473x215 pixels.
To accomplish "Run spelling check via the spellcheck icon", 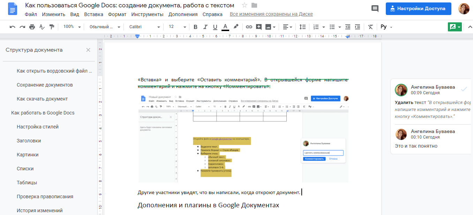I will click(x=42, y=27).
